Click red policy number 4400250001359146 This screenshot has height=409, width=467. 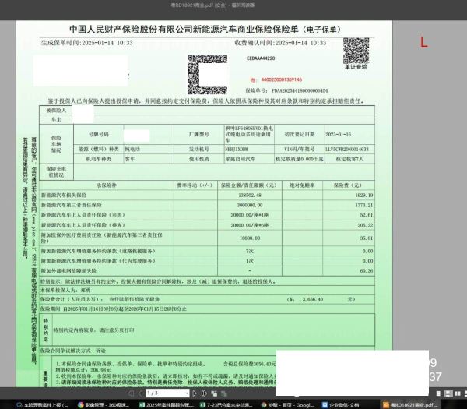[282, 79]
